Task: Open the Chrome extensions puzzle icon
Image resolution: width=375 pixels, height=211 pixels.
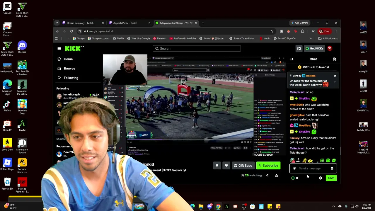Action: (303, 31)
